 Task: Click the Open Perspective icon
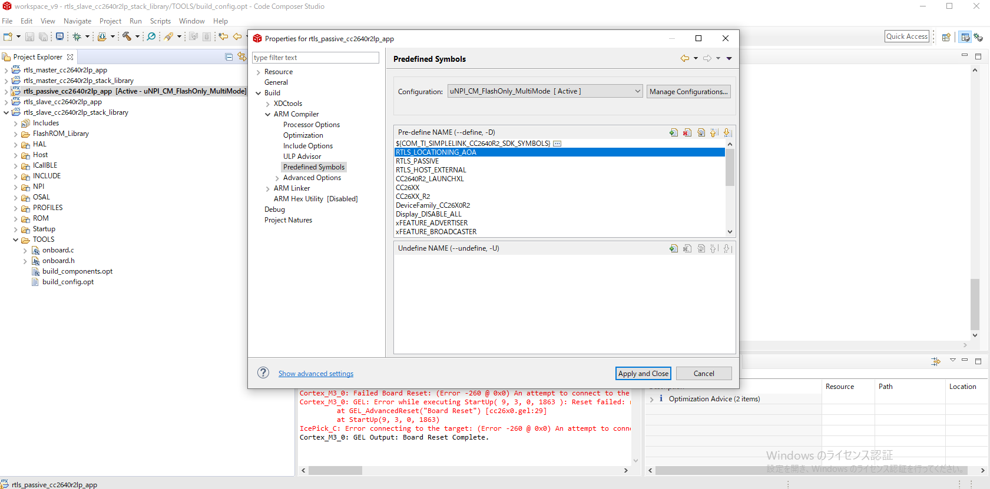(x=946, y=36)
